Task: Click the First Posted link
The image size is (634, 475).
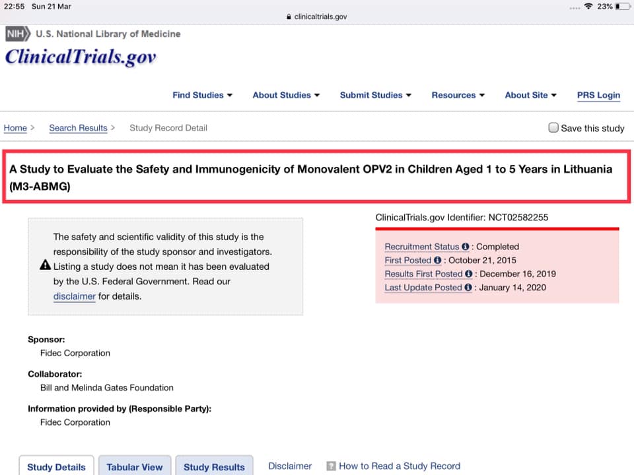Action: point(408,260)
